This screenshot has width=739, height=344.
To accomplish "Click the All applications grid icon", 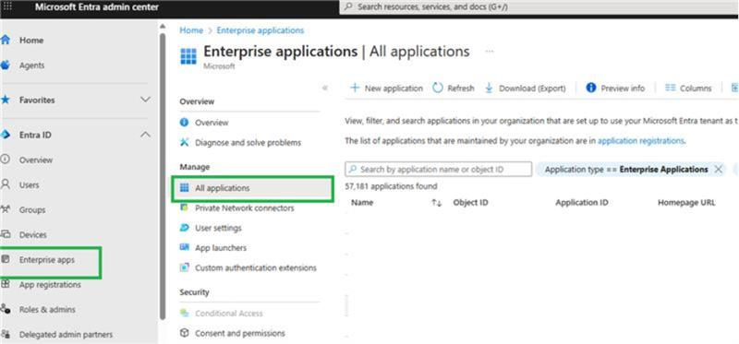I will [184, 188].
